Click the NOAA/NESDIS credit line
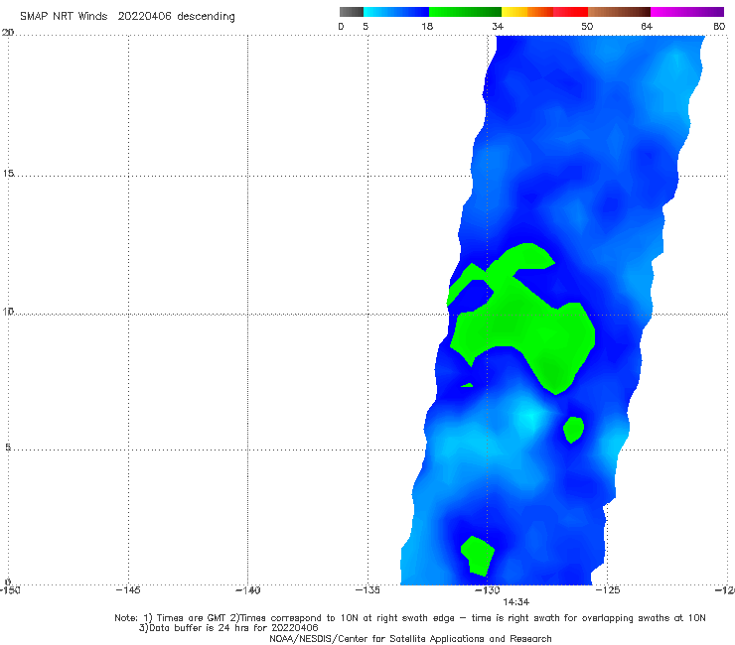Screen dimensions: 735x645 coord(410,639)
